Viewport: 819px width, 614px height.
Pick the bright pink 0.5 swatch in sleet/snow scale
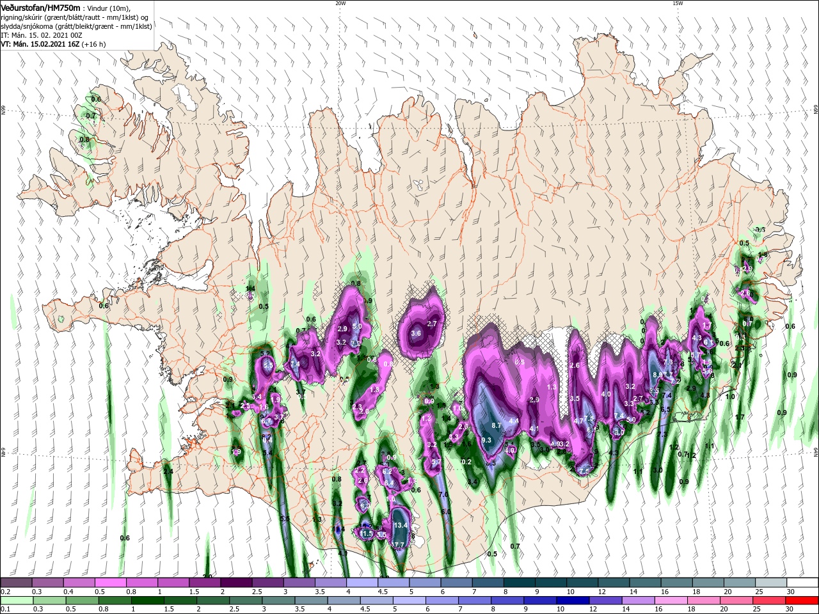110,583
